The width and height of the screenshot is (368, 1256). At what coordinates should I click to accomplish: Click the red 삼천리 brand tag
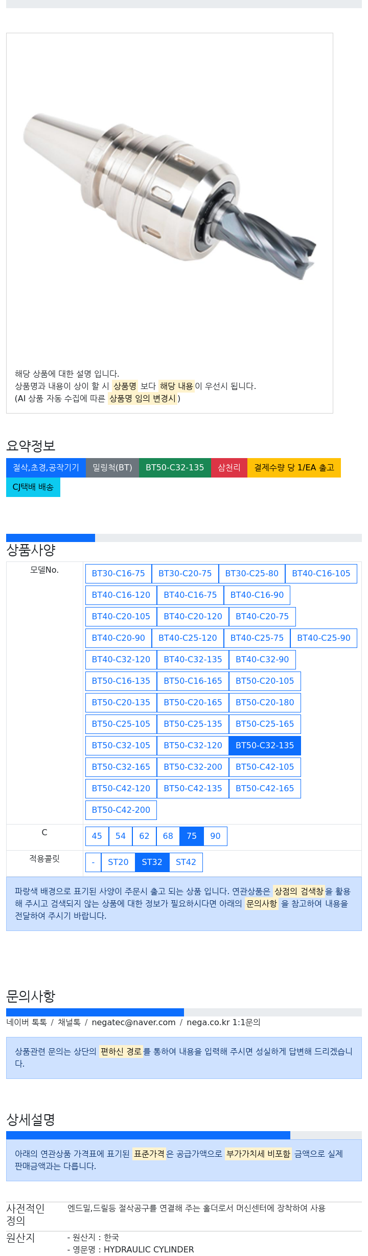(x=229, y=467)
